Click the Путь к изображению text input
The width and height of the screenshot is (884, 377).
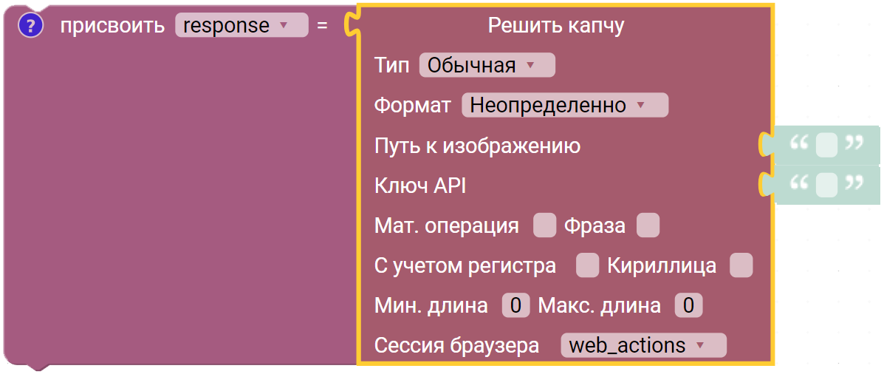(826, 145)
